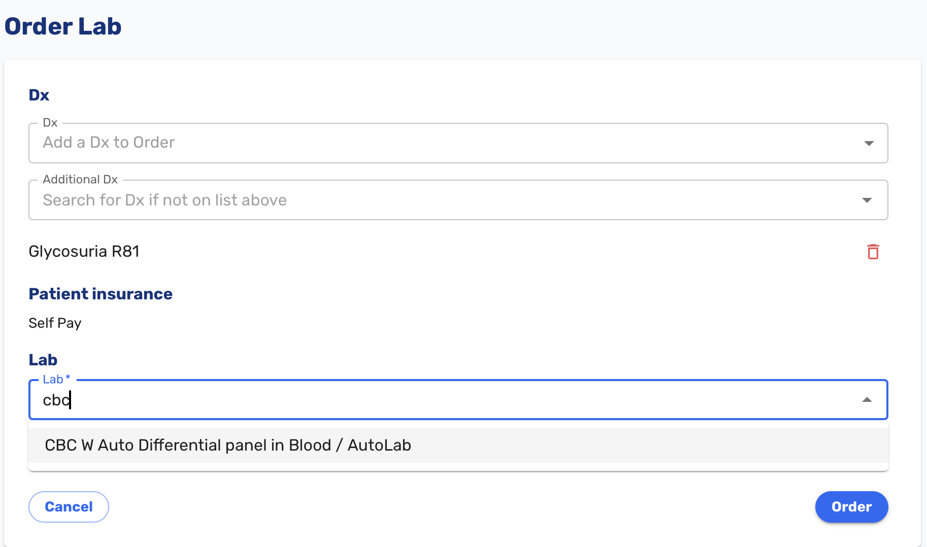
Task: Click the Self Pay insurance text
Action: (x=55, y=323)
